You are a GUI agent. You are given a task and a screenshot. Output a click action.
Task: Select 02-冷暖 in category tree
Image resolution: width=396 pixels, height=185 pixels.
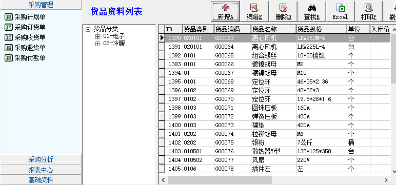[114, 44]
